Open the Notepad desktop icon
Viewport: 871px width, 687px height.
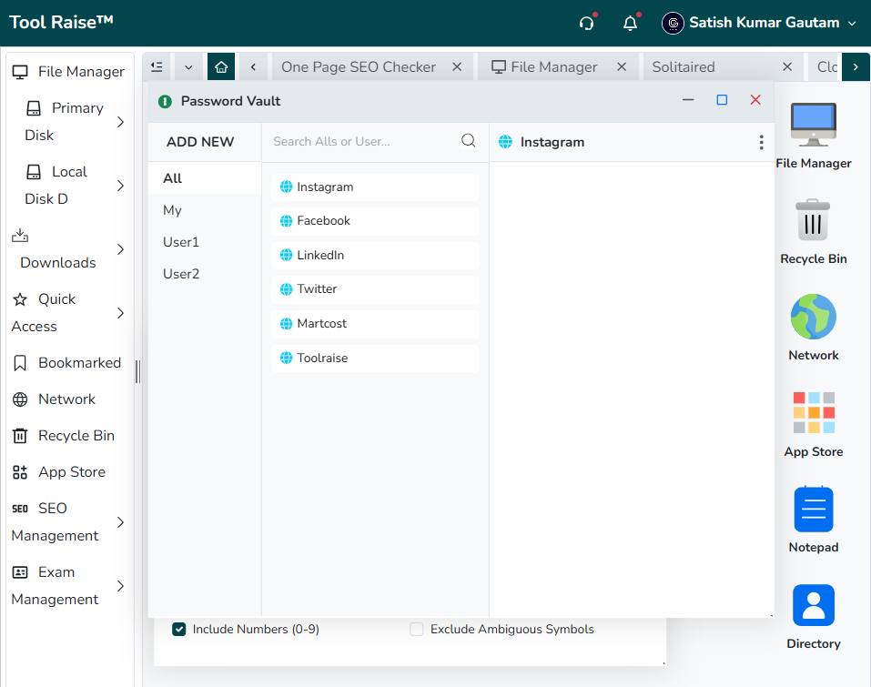(814, 520)
